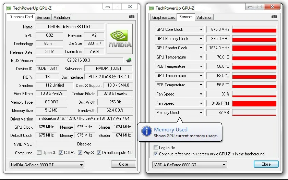Toggle the DirectCompute 4.0 checkbox

coord(99,153)
